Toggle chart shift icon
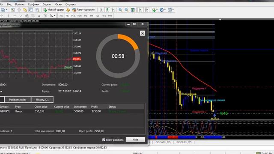Viewport: 274px width, 154px height. point(146,10)
